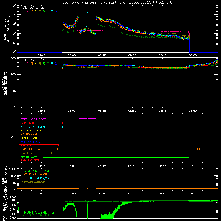The height and width of the screenshot is (221, 221).
Task: Click the ECLIPSE_FLAG label
Action: [x=30, y=142]
